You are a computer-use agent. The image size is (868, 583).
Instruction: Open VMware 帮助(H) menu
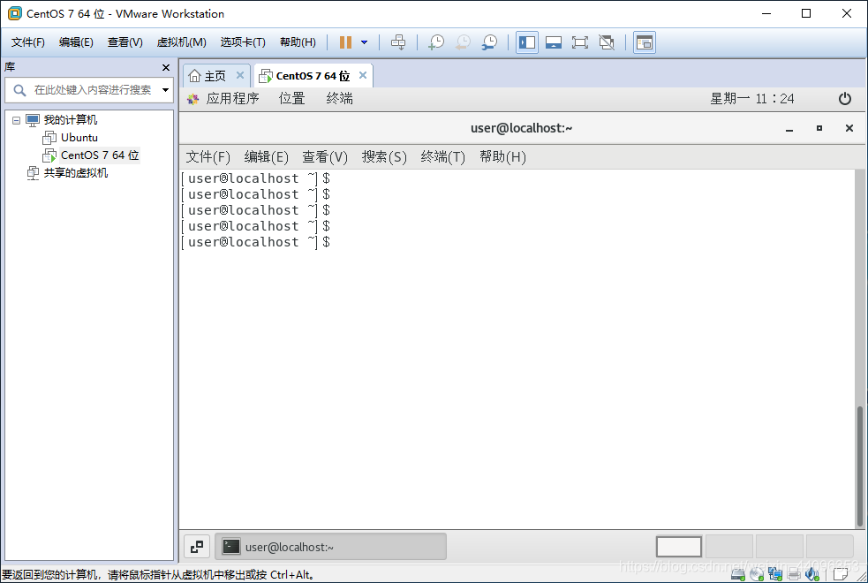click(x=298, y=42)
